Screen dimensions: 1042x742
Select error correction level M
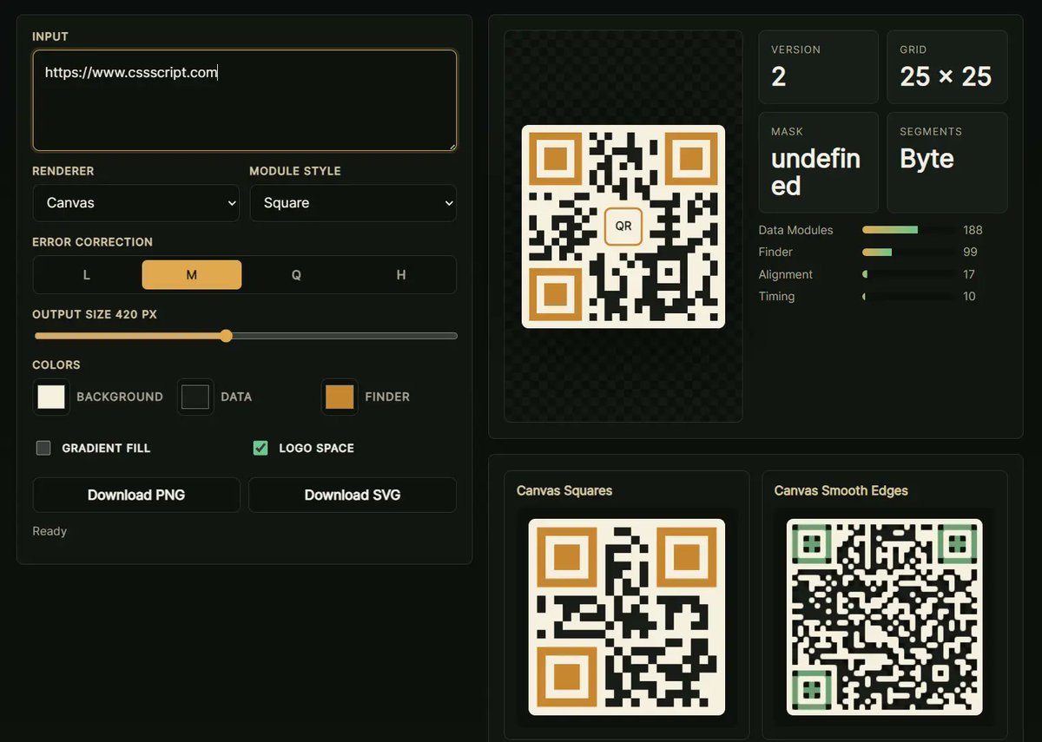(x=192, y=275)
